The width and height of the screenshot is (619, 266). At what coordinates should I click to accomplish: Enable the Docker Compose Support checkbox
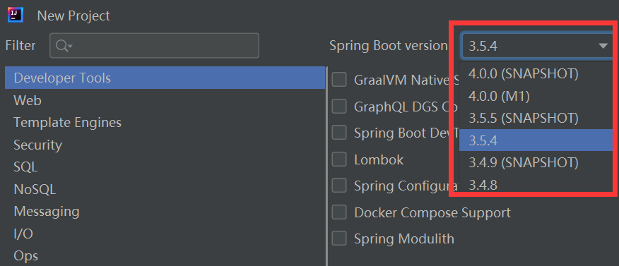point(338,212)
